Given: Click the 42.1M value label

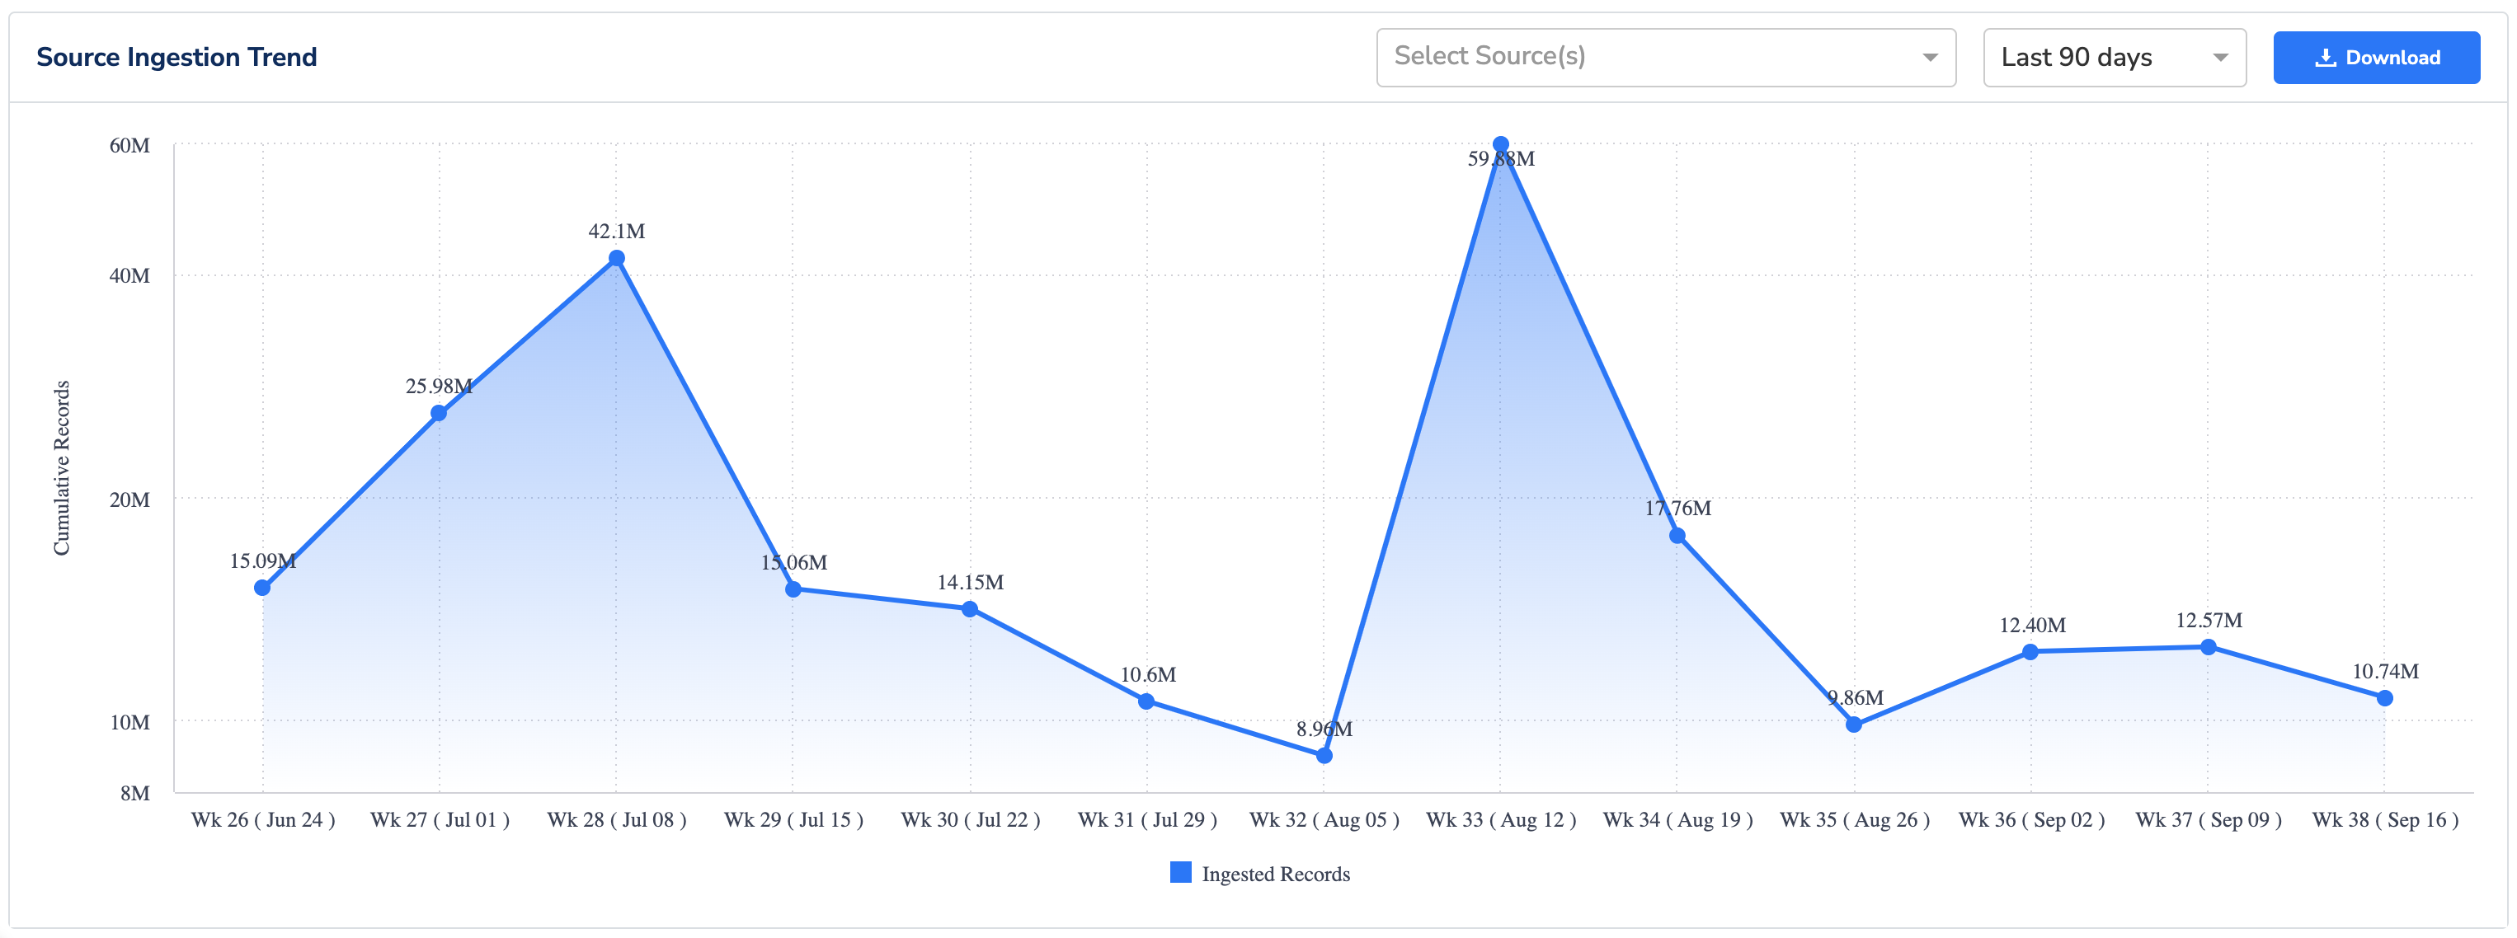Looking at the screenshot, I should point(617,232).
